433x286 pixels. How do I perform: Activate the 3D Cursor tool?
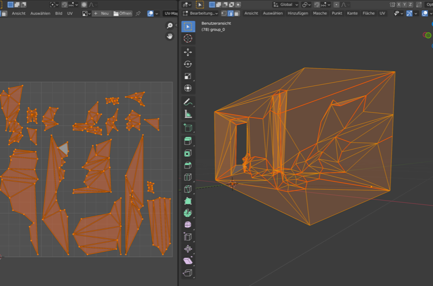tap(188, 39)
